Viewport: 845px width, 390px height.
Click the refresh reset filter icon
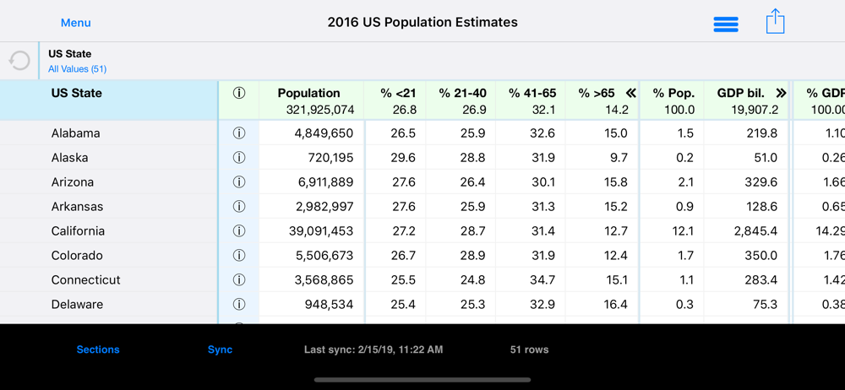pyautogui.click(x=19, y=61)
